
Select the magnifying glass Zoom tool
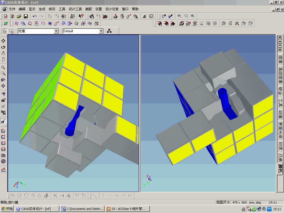(3, 68)
